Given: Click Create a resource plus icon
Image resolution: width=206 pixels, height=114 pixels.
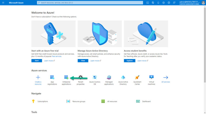Looking at the screenshot, I should coord(38,77).
